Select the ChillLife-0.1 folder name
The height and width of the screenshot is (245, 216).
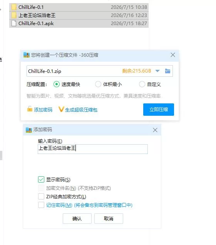(31, 7)
